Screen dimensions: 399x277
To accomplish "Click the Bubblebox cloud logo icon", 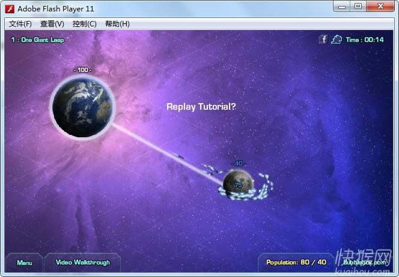I will 337,40.
